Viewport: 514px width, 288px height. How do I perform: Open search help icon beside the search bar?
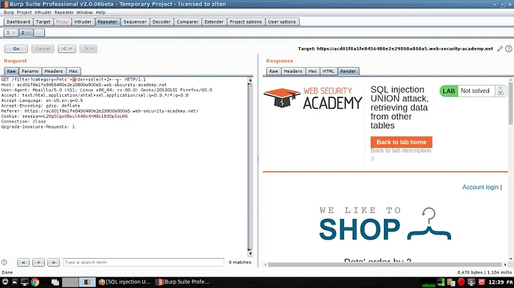coord(4,262)
